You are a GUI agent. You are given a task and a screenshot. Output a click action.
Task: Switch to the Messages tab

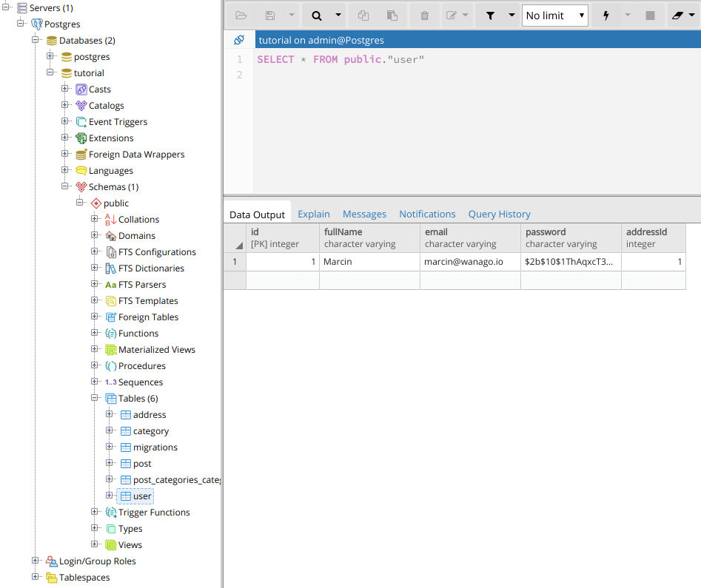(364, 214)
